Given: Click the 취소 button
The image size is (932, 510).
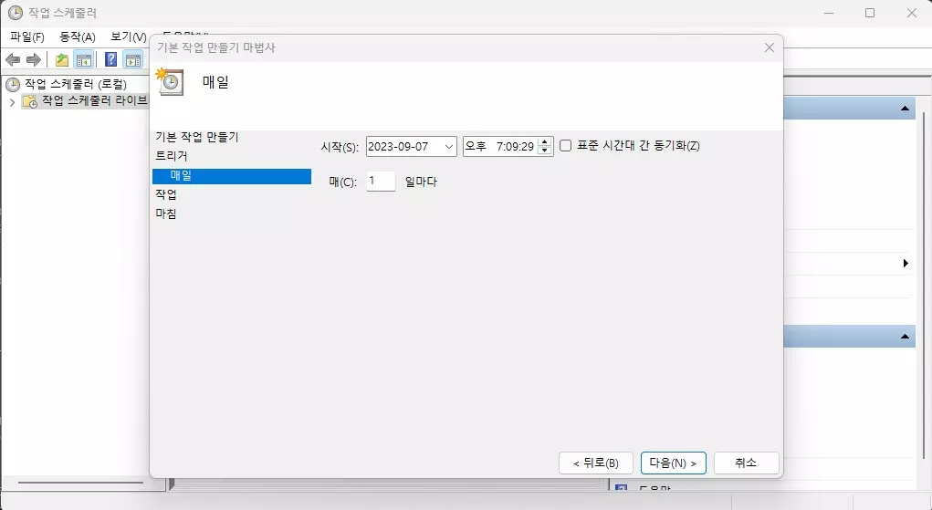Looking at the screenshot, I should pyautogui.click(x=746, y=463).
